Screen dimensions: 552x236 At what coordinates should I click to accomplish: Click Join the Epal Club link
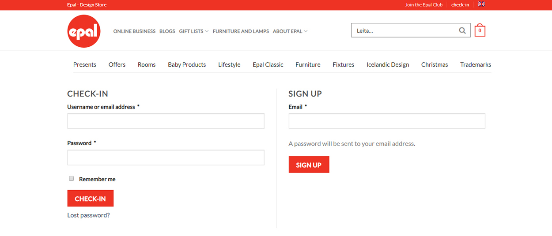424,5
